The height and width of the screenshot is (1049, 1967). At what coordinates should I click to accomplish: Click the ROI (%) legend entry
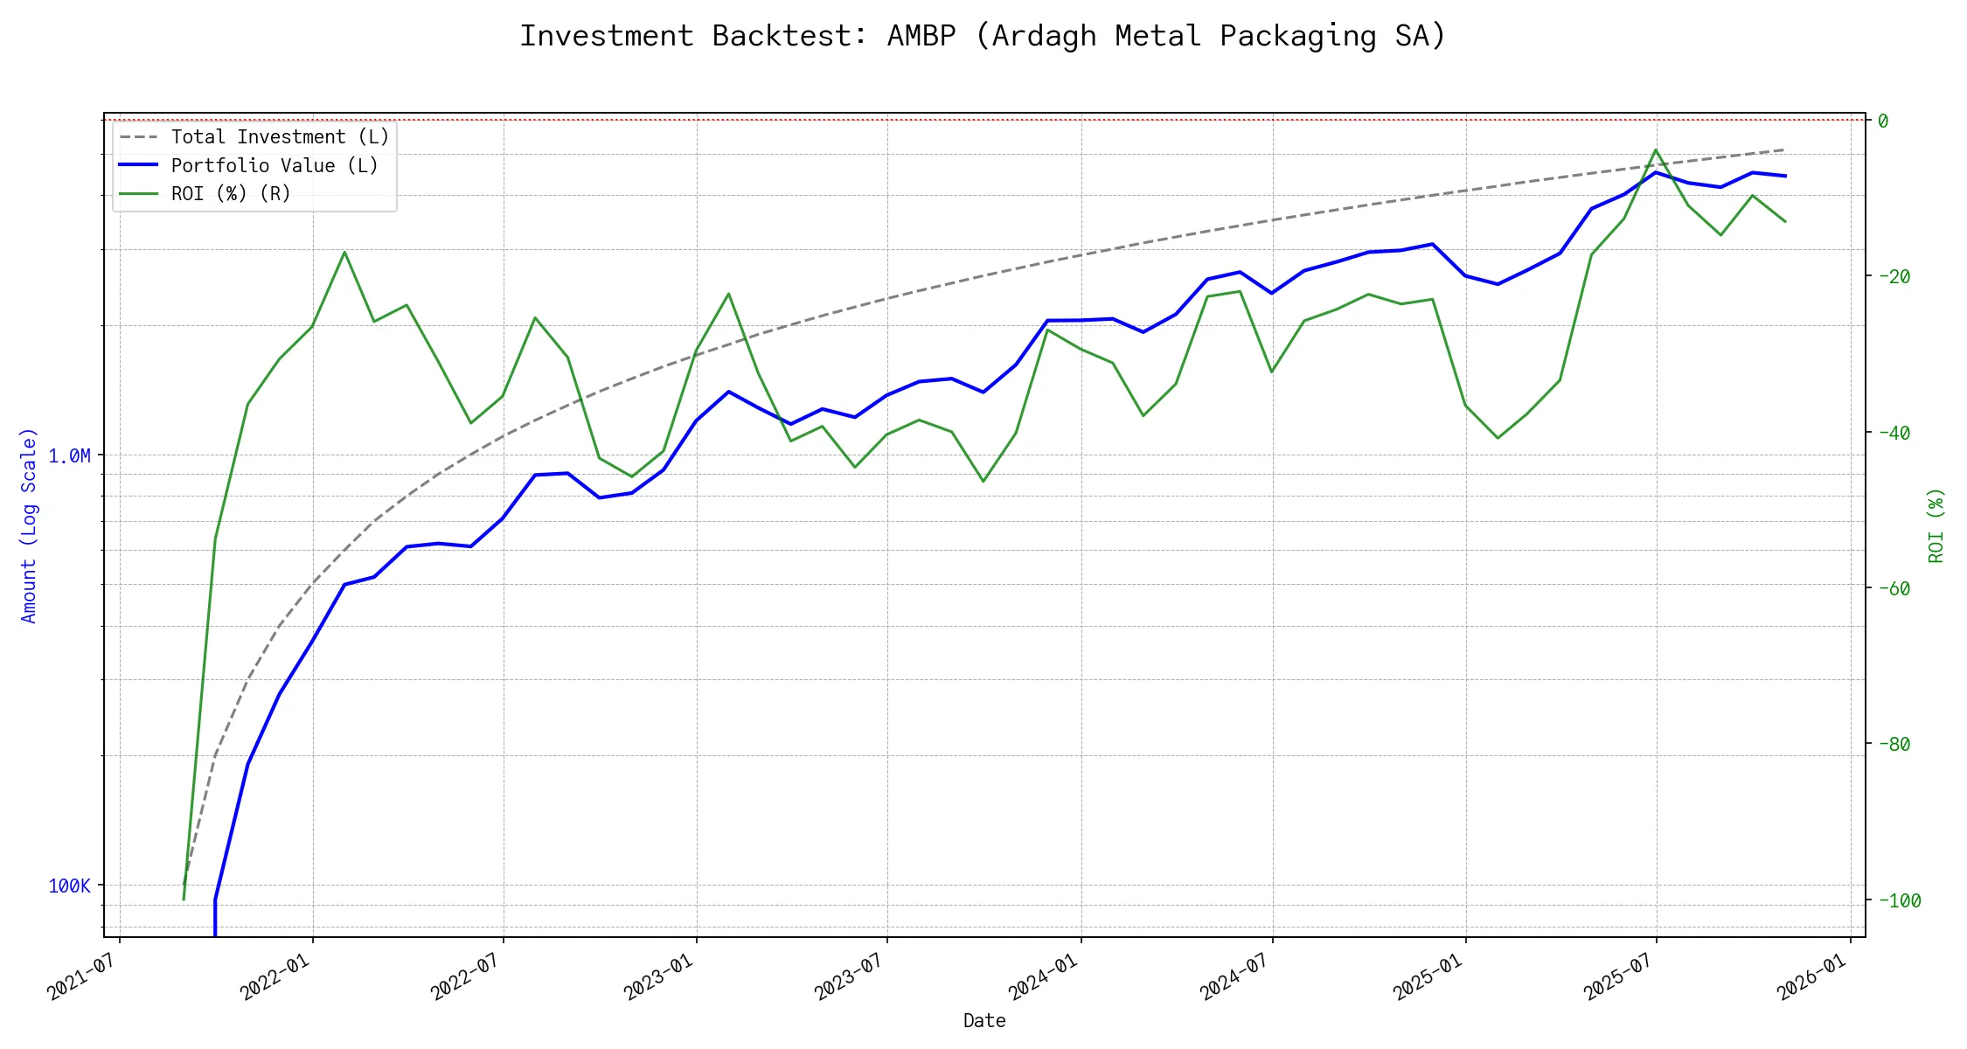231,194
